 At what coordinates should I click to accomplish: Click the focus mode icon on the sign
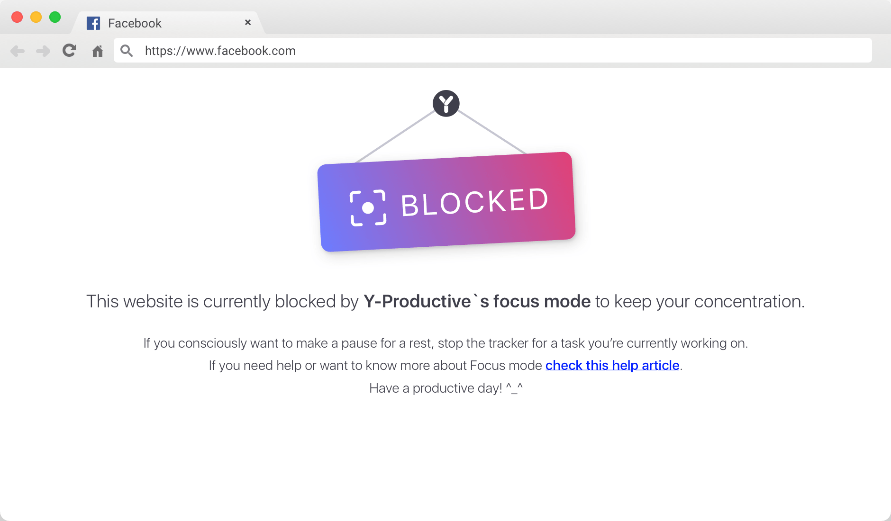pos(368,208)
